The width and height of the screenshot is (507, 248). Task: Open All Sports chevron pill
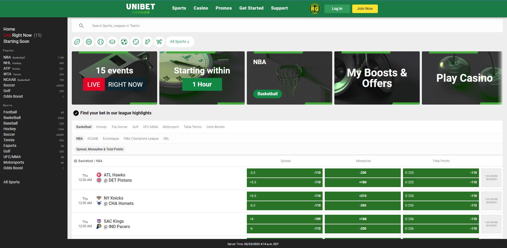180,42
